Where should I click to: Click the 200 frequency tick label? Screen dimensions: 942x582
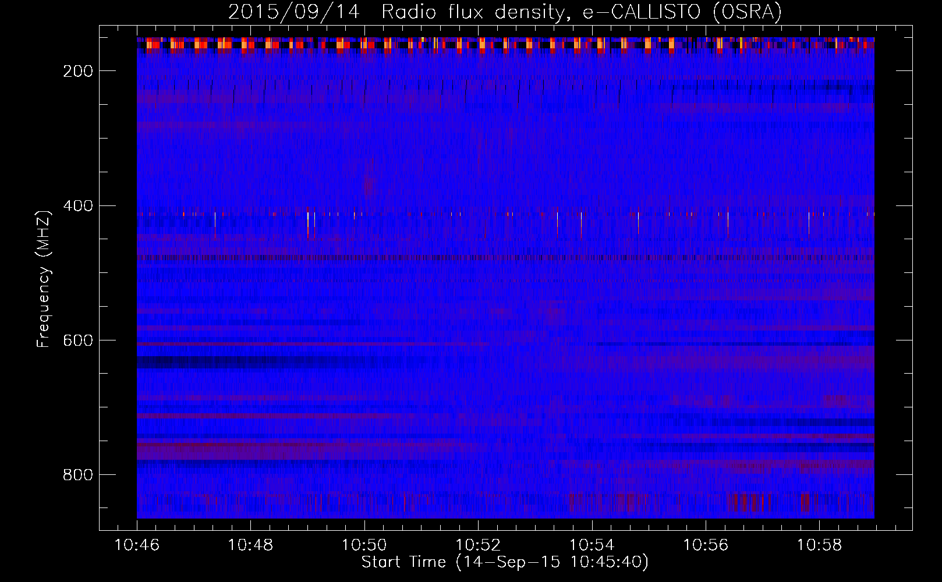tap(78, 71)
